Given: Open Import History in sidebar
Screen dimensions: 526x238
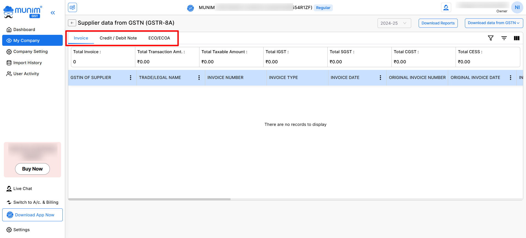Looking at the screenshot, I should pyautogui.click(x=27, y=63).
